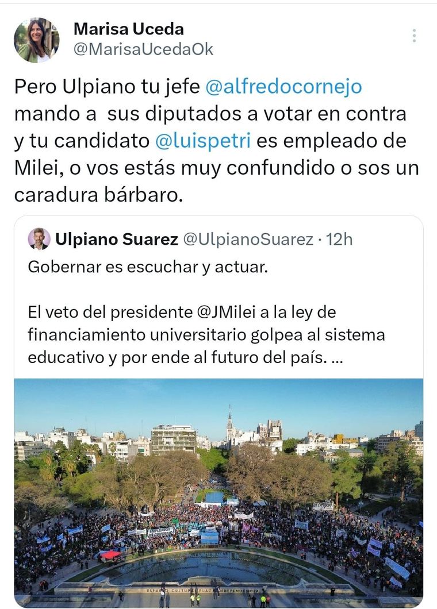Visit the @MarisaUcedaOk handle

pyautogui.click(x=143, y=49)
